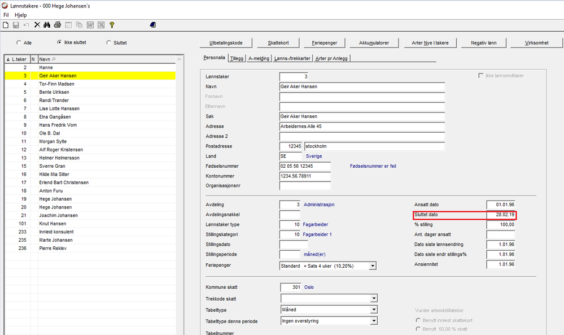564x335 pixels.
Task: Open the Tabelltype dropdown
Action: tap(374, 310)
